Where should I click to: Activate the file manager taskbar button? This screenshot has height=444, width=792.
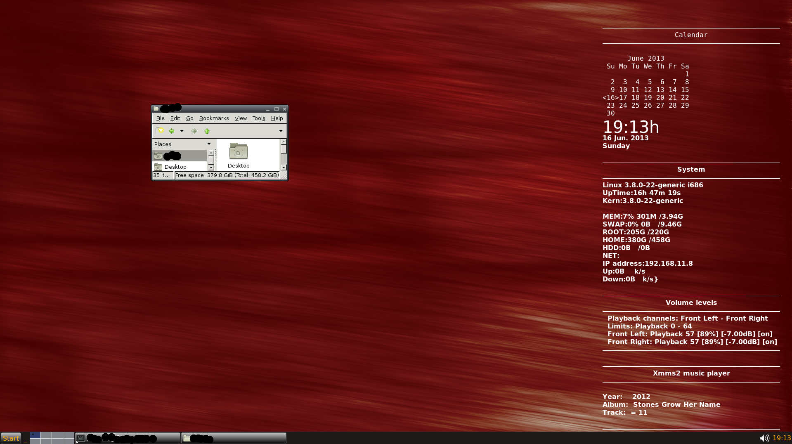pyautogui.click(x=234, y=438)
